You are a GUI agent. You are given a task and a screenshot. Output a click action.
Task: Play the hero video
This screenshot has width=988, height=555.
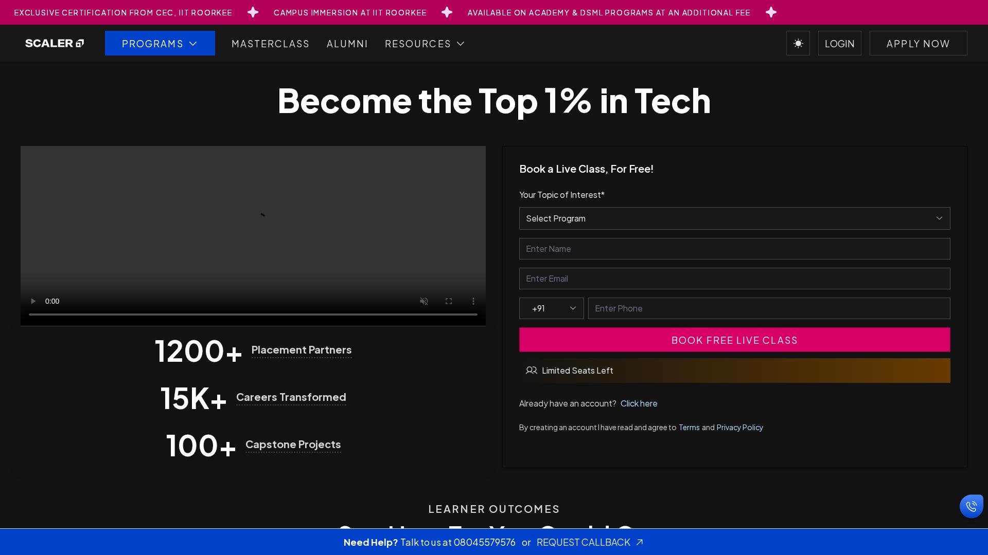click(33, 301)
